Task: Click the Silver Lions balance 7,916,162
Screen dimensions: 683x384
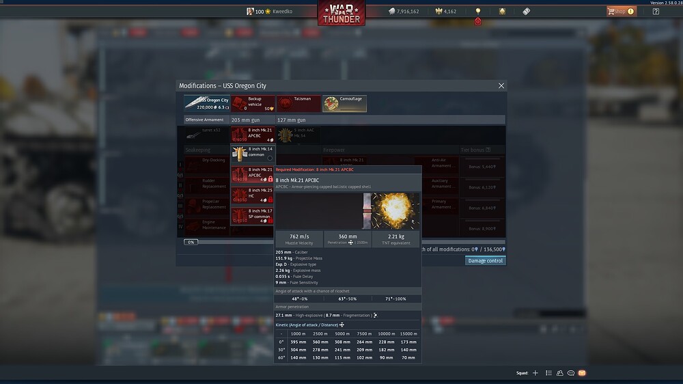Action: point(404,12)
